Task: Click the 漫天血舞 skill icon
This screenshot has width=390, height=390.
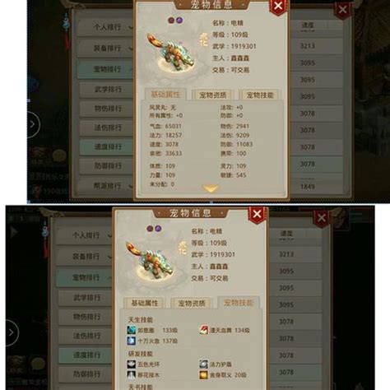Action: tap(203, 330)
